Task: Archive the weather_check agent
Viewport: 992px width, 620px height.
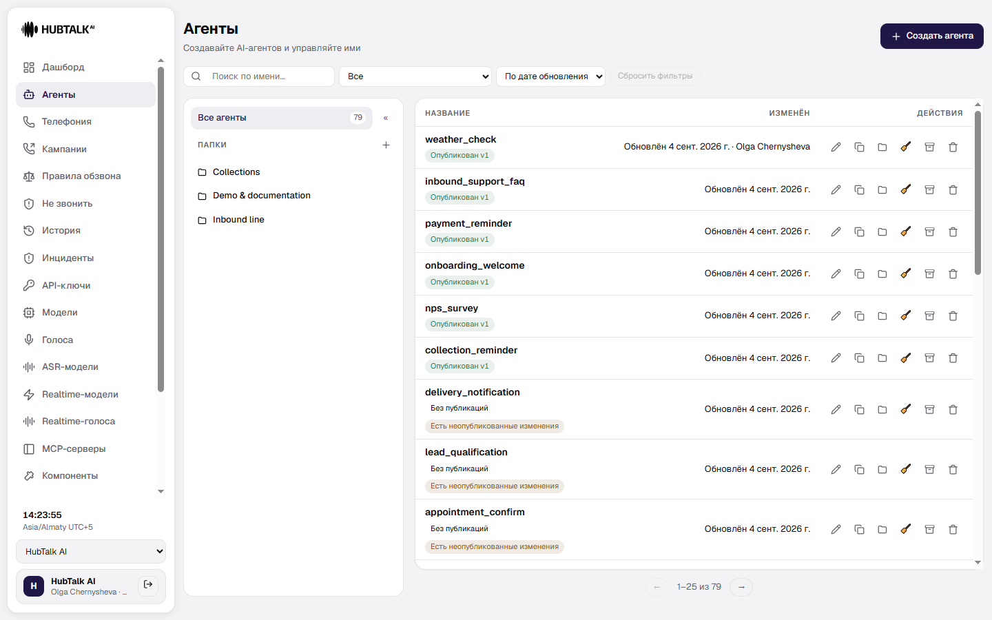Action: point(929,147)
